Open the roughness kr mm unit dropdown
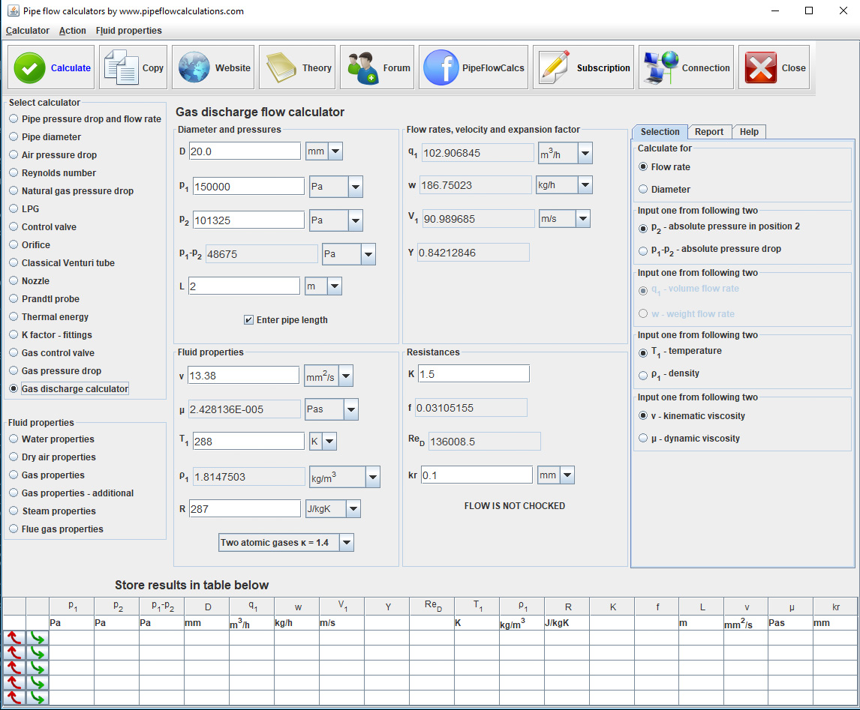860x710 pixels. [x=567, y=475]
